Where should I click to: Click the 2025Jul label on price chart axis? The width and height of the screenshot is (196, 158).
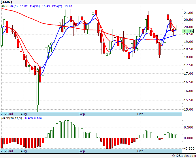[7, 114]
